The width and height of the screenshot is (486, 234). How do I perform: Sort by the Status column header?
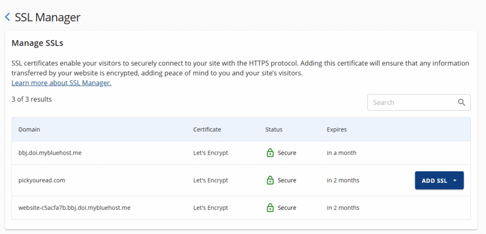(x=273, y=130)
